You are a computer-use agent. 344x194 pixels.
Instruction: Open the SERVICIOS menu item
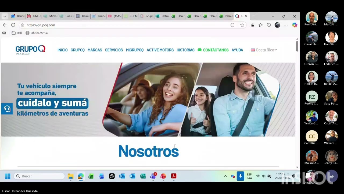tap(114, 50)
